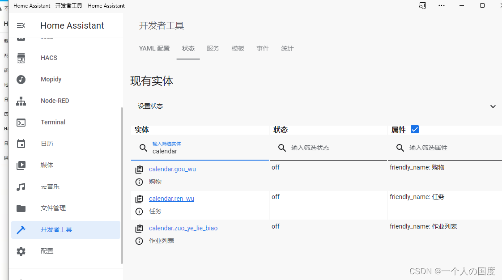This screenshot has width=502, height=280.
Task: Show info for calendar.zuo_ye_lie_biao
Action: tap(139, 241)
